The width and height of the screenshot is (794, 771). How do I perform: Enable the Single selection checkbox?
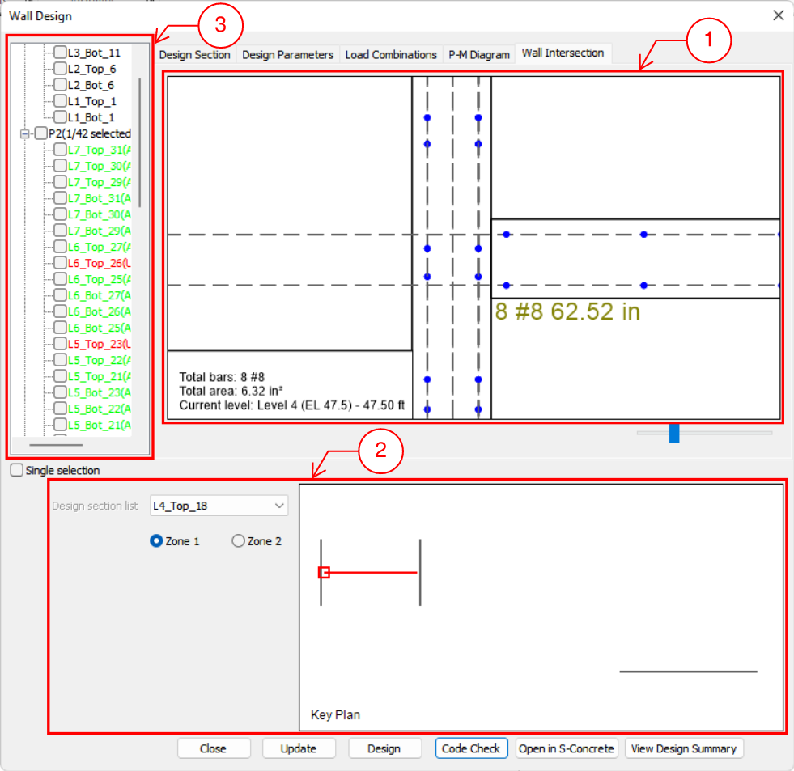pyautogui.click(x=16, y=470)
